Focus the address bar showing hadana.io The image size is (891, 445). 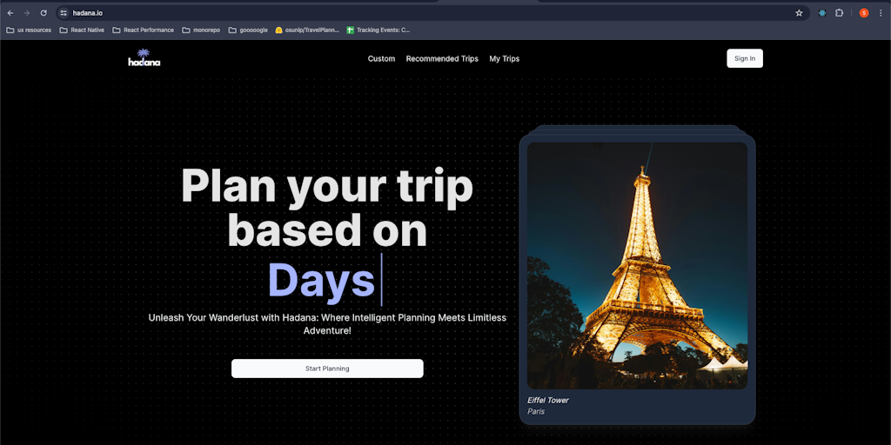coord(432,12)
